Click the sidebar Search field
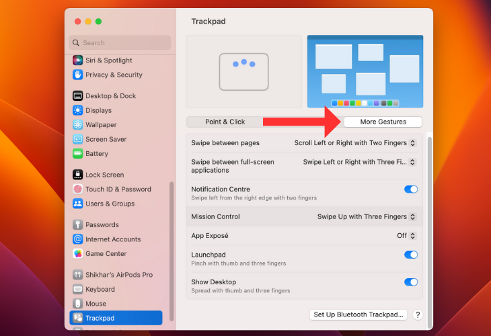 coord(120,43)
